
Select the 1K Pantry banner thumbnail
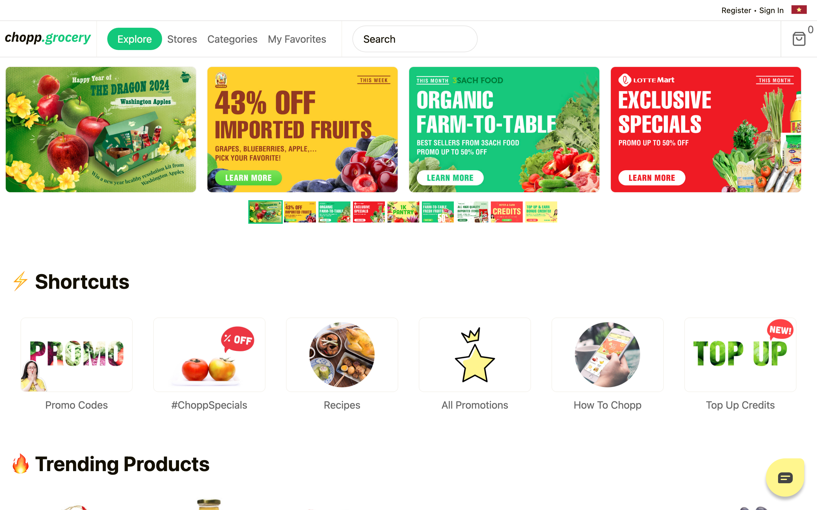click(403, 212)
